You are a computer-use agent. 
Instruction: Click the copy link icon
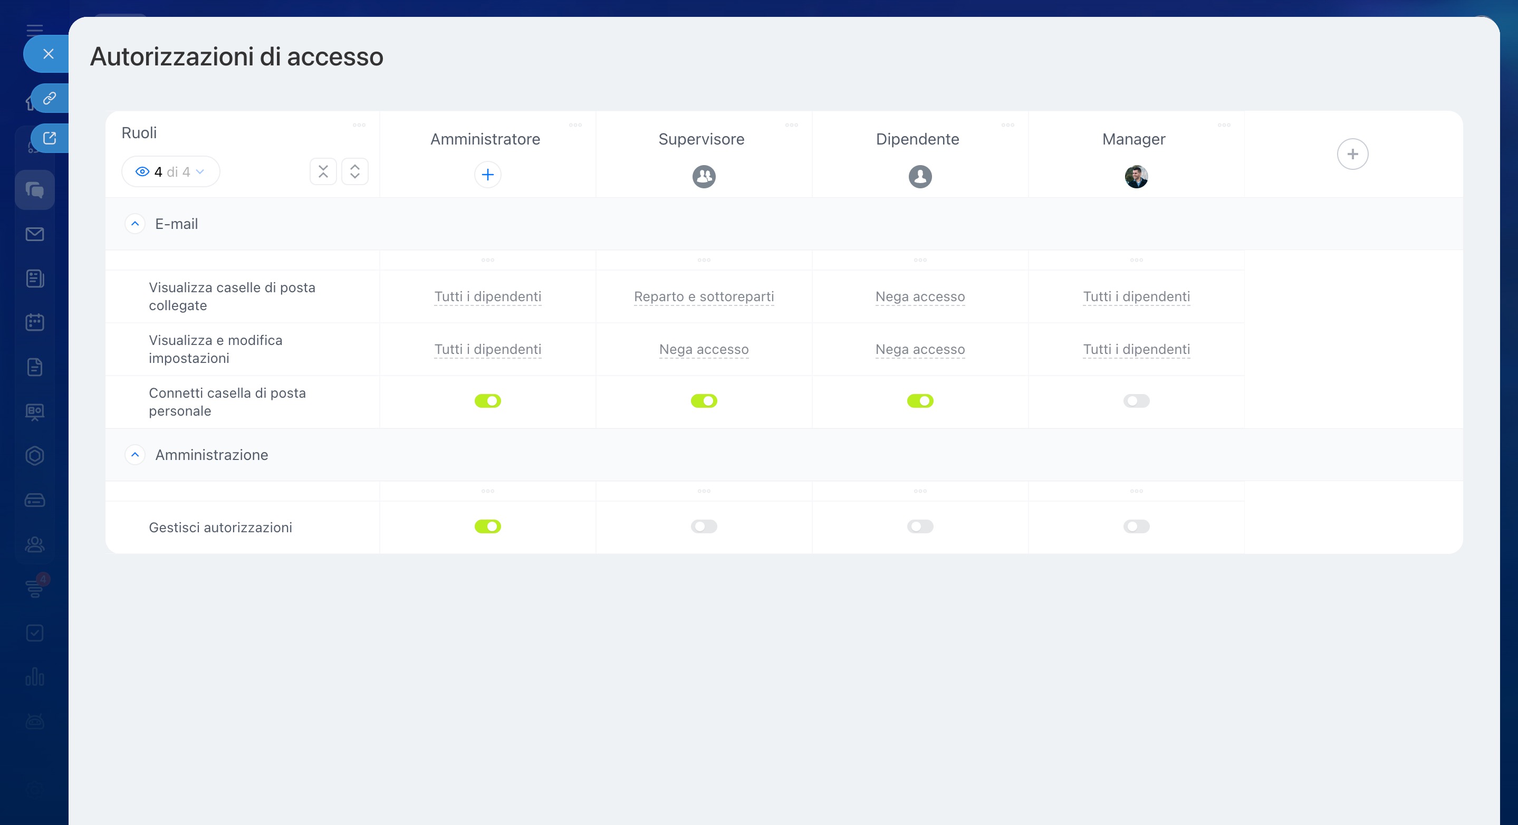[50, 98]
